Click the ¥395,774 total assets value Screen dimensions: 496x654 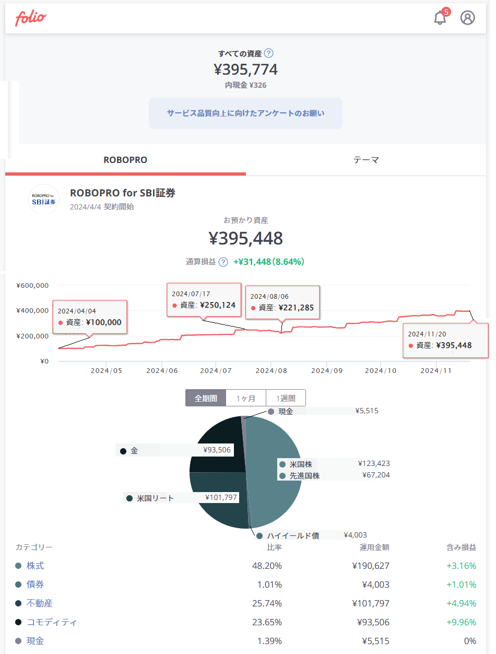pyautogui.click(x=246, y=69)
